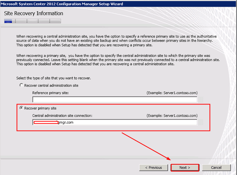This screenshot has width=237, height=175.
Task: Click 'Central administration site connection:' label
Action: click(x=62, y=116)
